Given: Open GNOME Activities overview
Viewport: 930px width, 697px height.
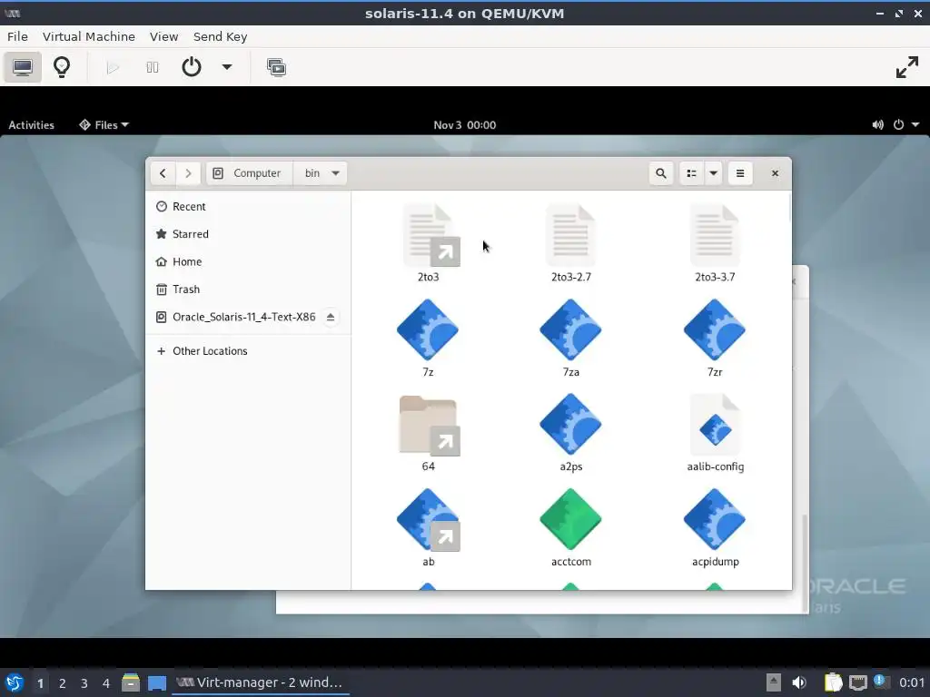Looking at the screenshot, I should point(31,125).
